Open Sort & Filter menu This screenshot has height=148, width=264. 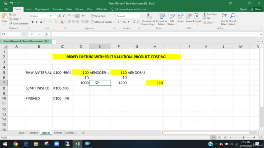224,19
